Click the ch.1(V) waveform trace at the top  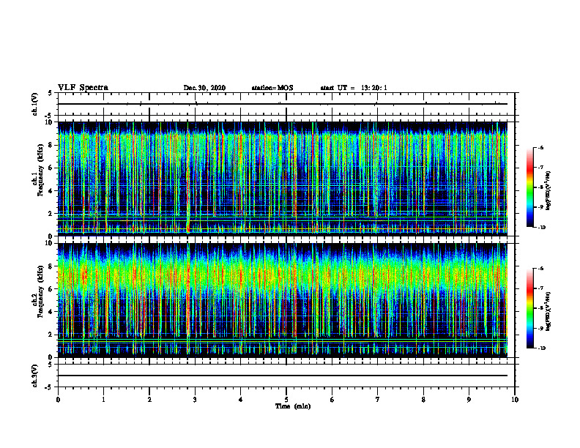pyautogui.click(x=283, y=104)
